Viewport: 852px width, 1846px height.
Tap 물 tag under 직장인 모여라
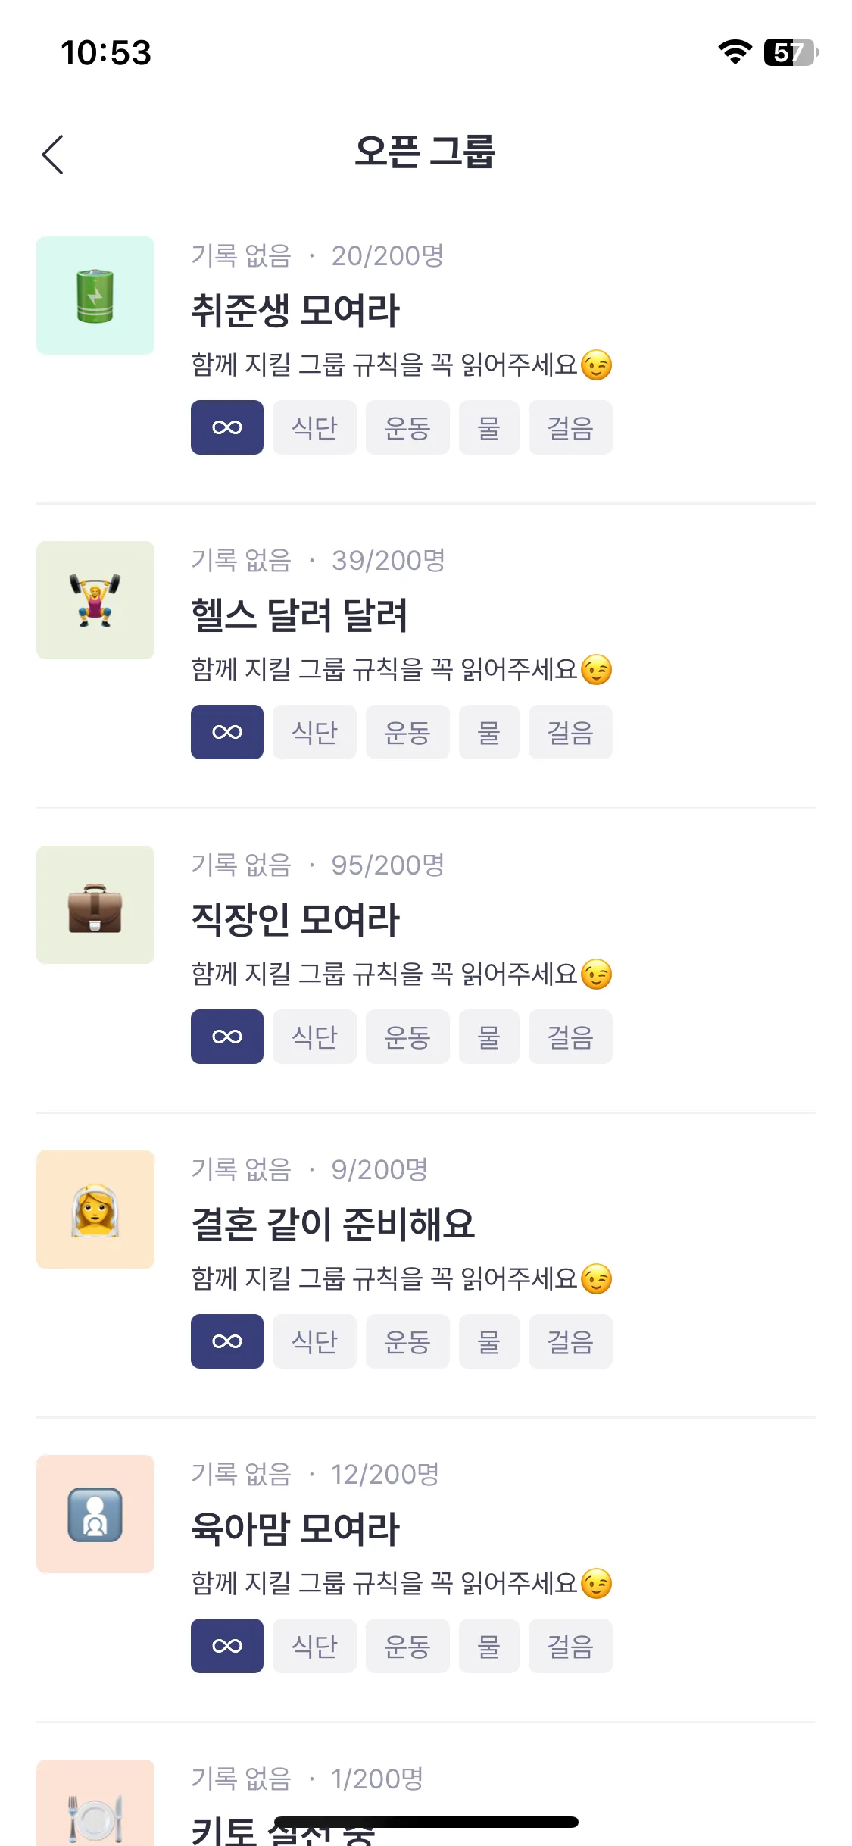(x=489, y=1037)
